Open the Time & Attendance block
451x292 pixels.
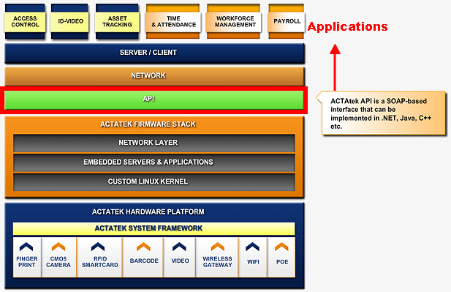click(173, 22)
